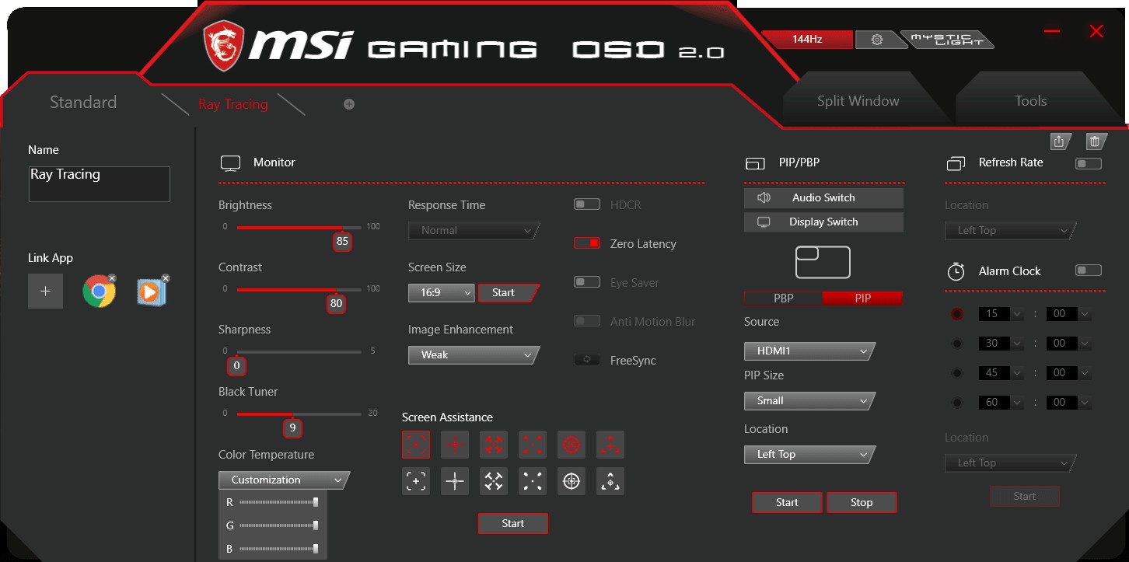This screenshot has width=1129, height=562.
Task: Select the red five-dot crosshair
Action: (x=533, y=445)
